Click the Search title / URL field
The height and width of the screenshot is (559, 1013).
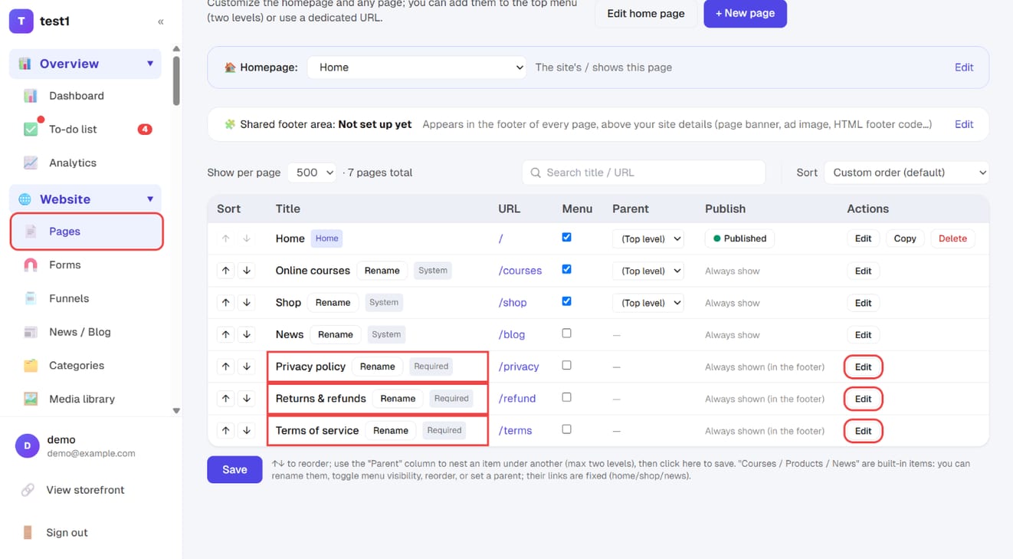point(644,173)
